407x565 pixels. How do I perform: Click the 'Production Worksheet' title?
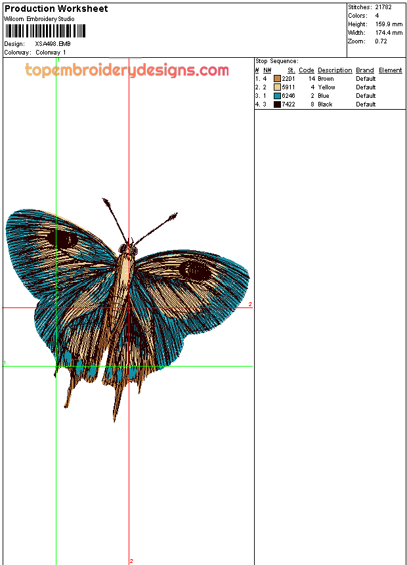(56, 9)
